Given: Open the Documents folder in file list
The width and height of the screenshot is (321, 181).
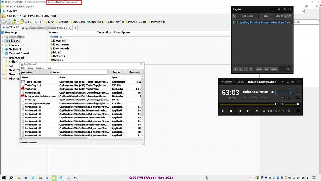Looking at the screenshot, I should (x=61, y=45).
